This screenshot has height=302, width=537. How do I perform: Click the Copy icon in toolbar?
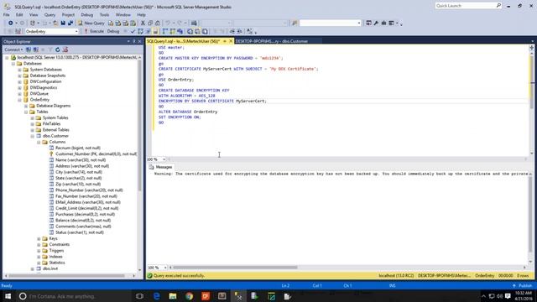point(150,23)
